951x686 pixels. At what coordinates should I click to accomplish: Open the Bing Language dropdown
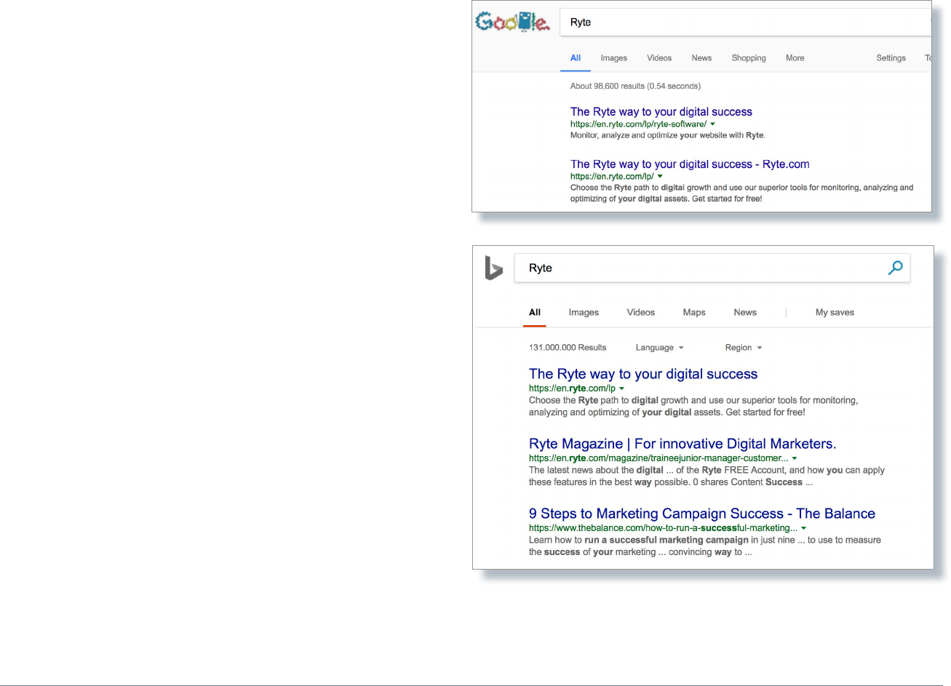[x=659, y=348]
